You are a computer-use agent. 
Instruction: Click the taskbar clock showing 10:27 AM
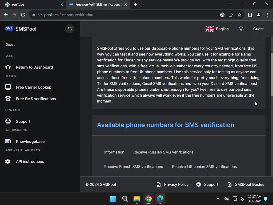pos(255,199)
